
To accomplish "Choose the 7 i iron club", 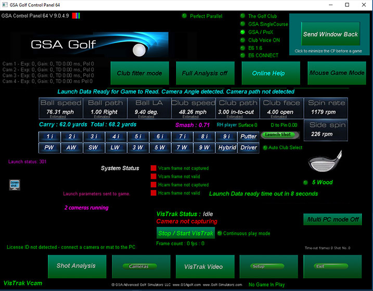I will tap(182, 136).
